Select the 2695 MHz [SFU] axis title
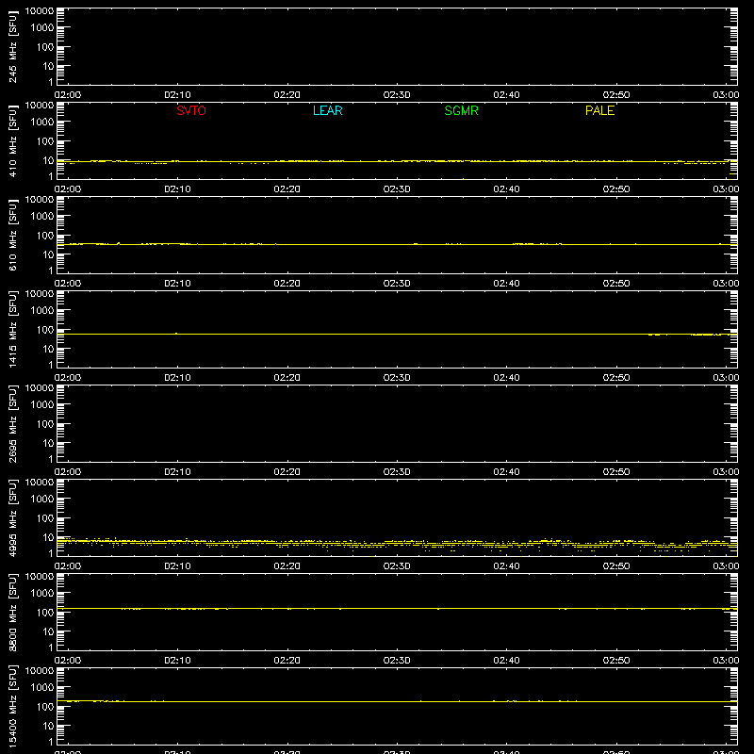The image size is (754, 754). coord(12,423)
